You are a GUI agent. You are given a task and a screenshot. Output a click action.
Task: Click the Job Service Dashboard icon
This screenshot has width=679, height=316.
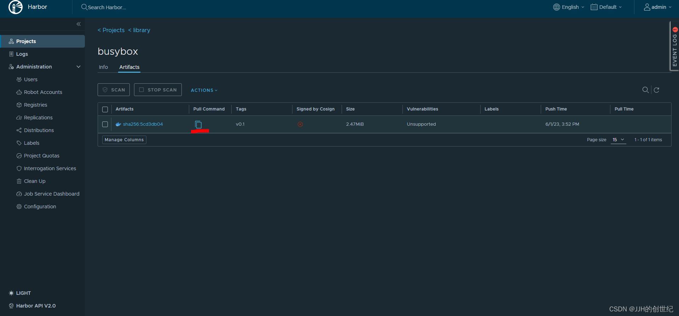coord(19,194)
